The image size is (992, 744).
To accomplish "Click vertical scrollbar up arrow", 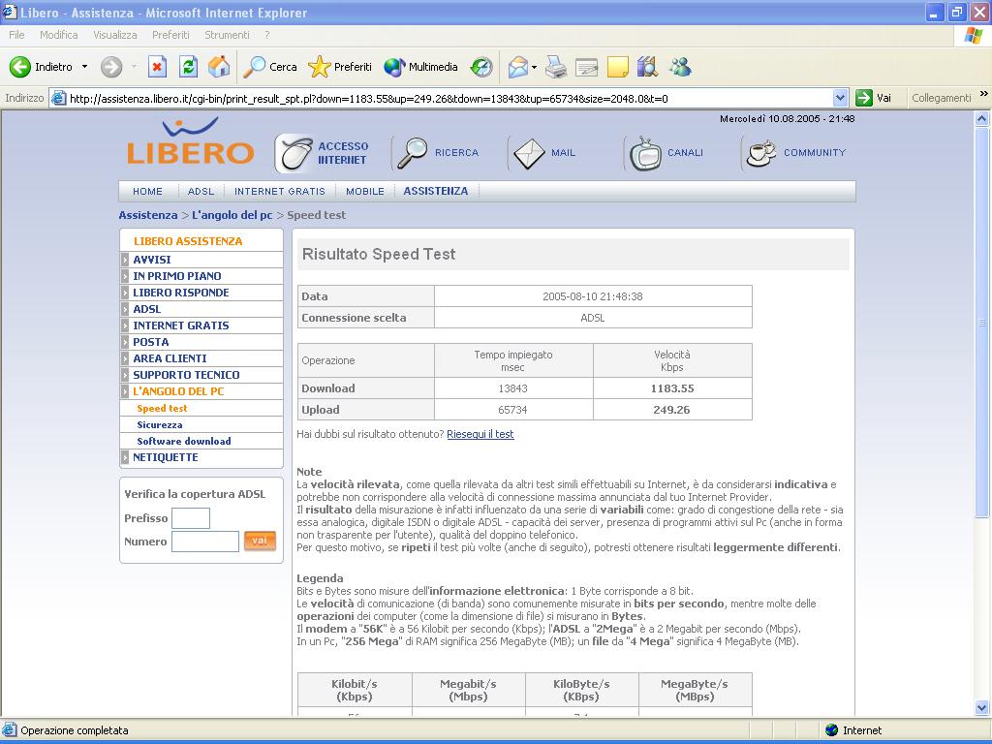I will coord(982,118).
